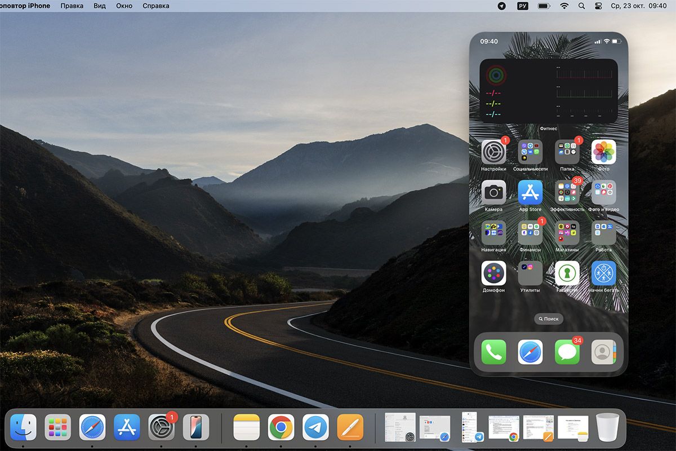Open Control Center in macOS menu bar
Screen dimensions: 676x451
598,6
